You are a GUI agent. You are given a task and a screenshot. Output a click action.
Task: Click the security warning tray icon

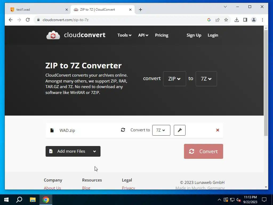click(x=226, y=200)
